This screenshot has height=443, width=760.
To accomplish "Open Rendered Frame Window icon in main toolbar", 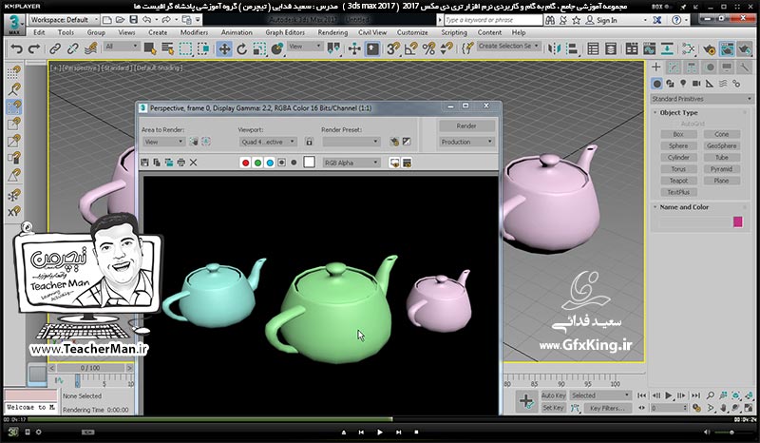I will click(x=727, y=48).
